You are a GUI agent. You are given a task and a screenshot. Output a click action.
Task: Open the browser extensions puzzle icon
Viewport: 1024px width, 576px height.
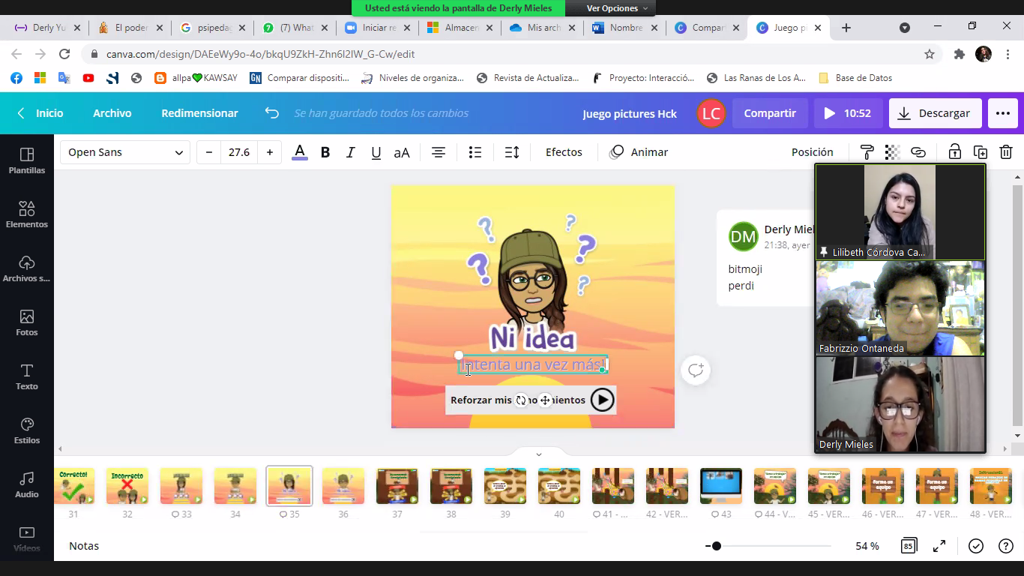[x=959, y=54]
